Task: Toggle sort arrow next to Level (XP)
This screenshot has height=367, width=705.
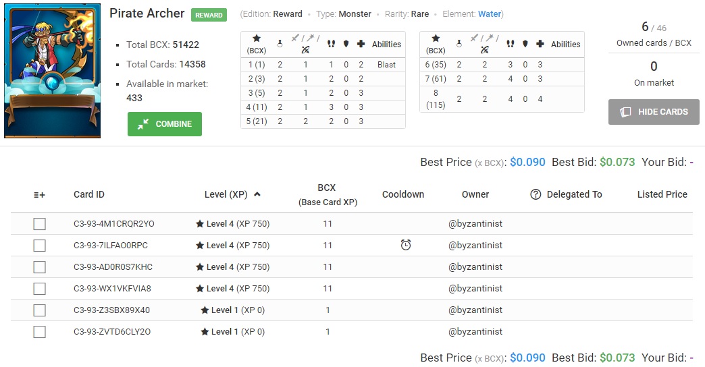Action: (x=257, y=194)
